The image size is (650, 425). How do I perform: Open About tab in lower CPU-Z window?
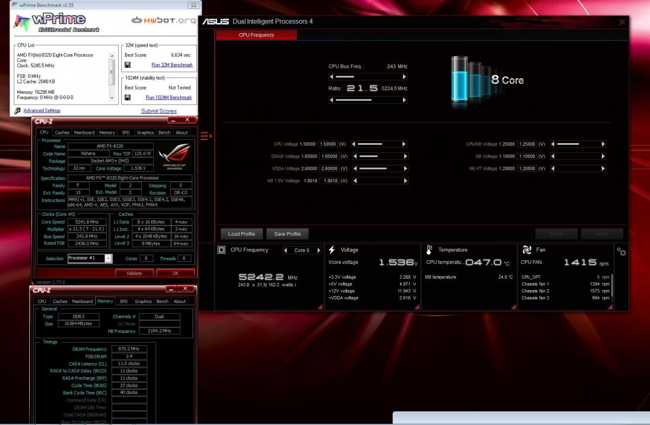[180, 301]
